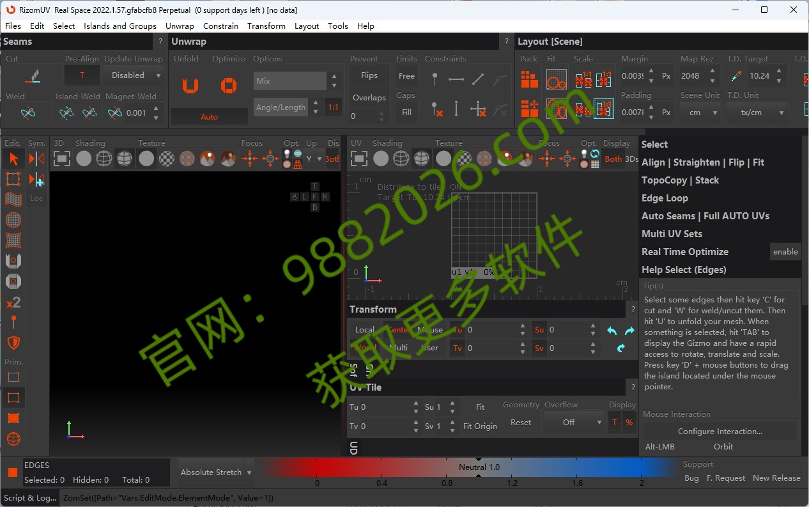Click the Pack translate variant icon
Screen dimensions: 809x507
point(529,109)
